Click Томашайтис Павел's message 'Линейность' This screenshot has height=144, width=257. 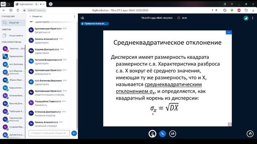(x=41, y=105)
